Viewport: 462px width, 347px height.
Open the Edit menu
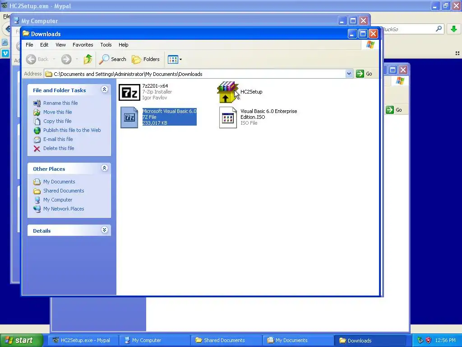[44, 45]
